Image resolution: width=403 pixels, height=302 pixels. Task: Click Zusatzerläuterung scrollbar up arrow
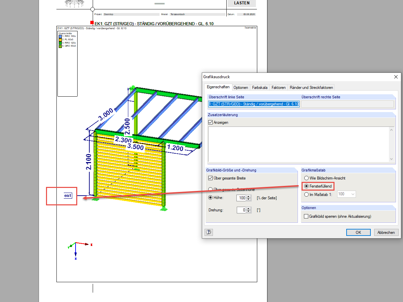[391, 130]
